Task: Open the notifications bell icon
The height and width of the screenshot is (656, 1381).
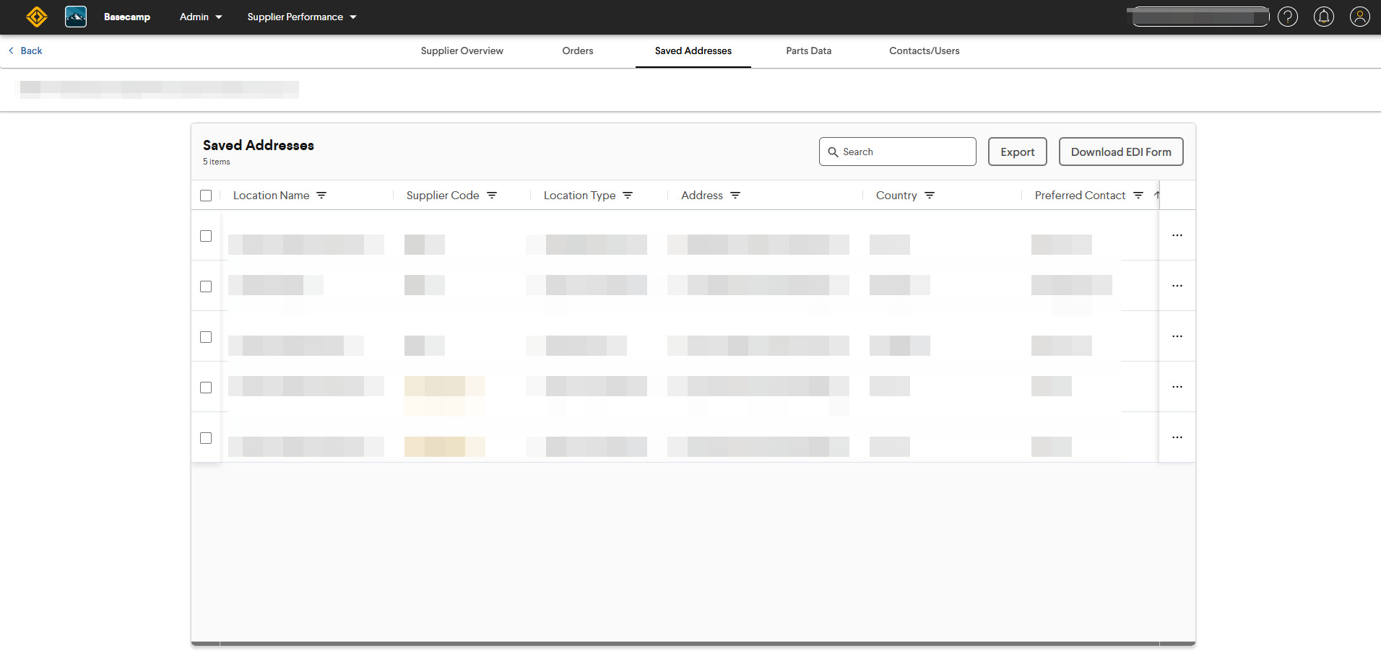Action: (1323, 17)
